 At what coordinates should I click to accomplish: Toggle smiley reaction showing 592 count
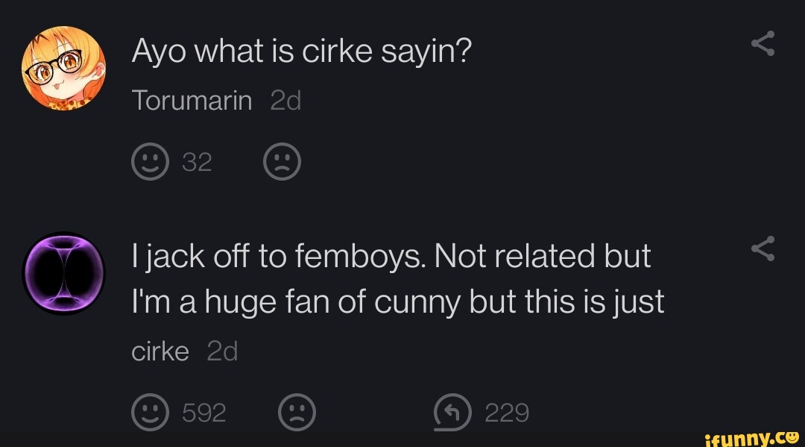tap(179, 411)
